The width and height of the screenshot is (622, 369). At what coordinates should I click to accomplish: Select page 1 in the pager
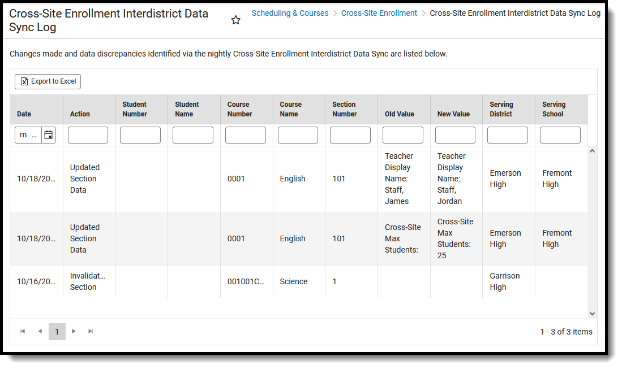click(57, 332)
